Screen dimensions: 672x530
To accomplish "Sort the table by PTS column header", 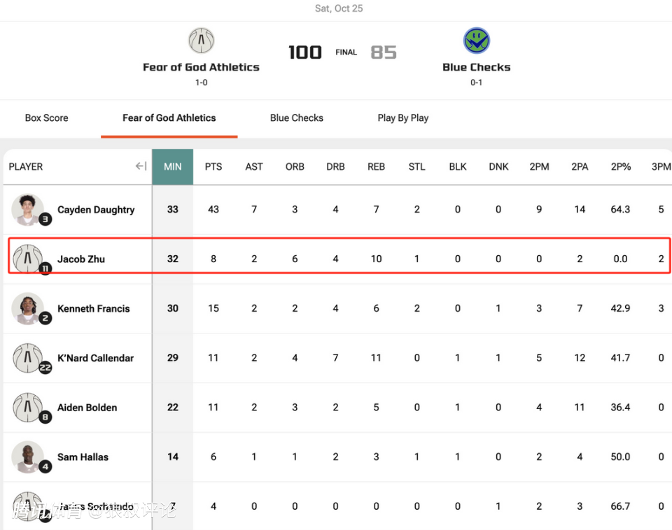I will [213, 166].
